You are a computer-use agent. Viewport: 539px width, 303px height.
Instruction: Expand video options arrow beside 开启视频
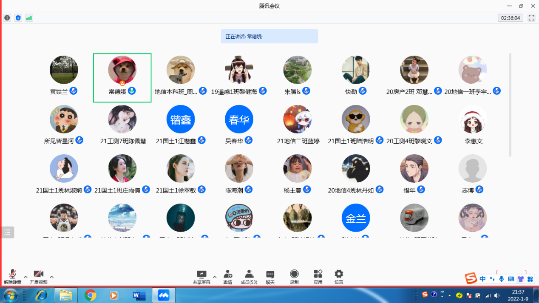(52, 277)
